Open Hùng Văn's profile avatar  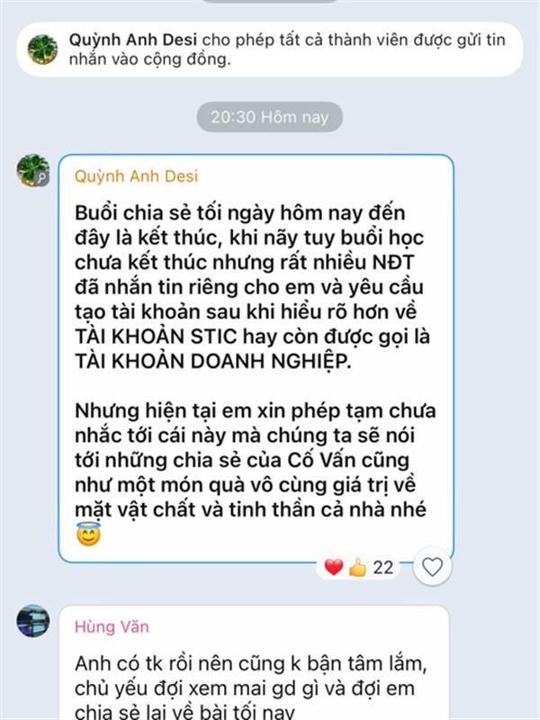[33, 621]
